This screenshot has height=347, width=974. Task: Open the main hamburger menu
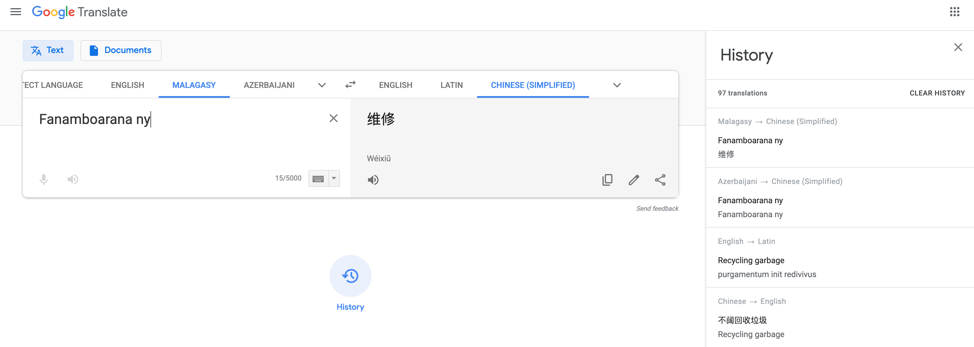click(x=15, y=12)
